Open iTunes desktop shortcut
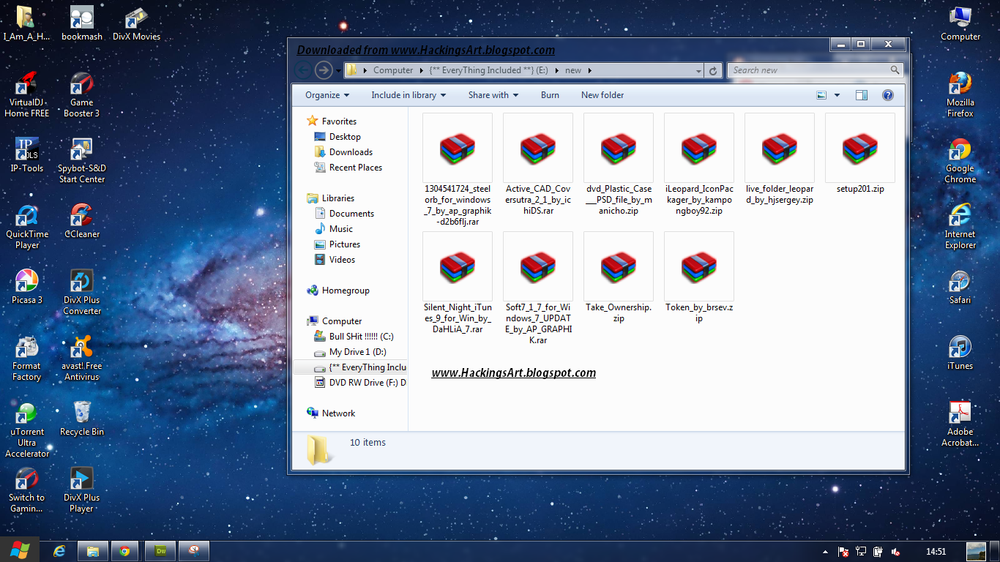The height and width of the screenshot is (562, 1000). 960,353
